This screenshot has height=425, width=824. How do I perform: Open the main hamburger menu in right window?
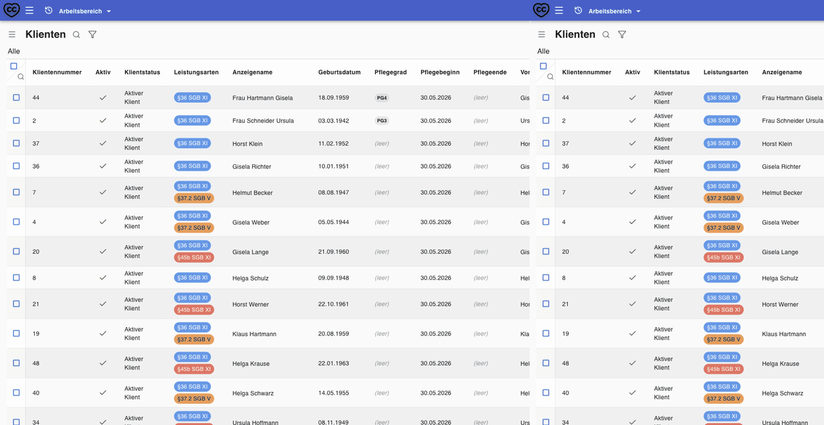coord(559,11)
